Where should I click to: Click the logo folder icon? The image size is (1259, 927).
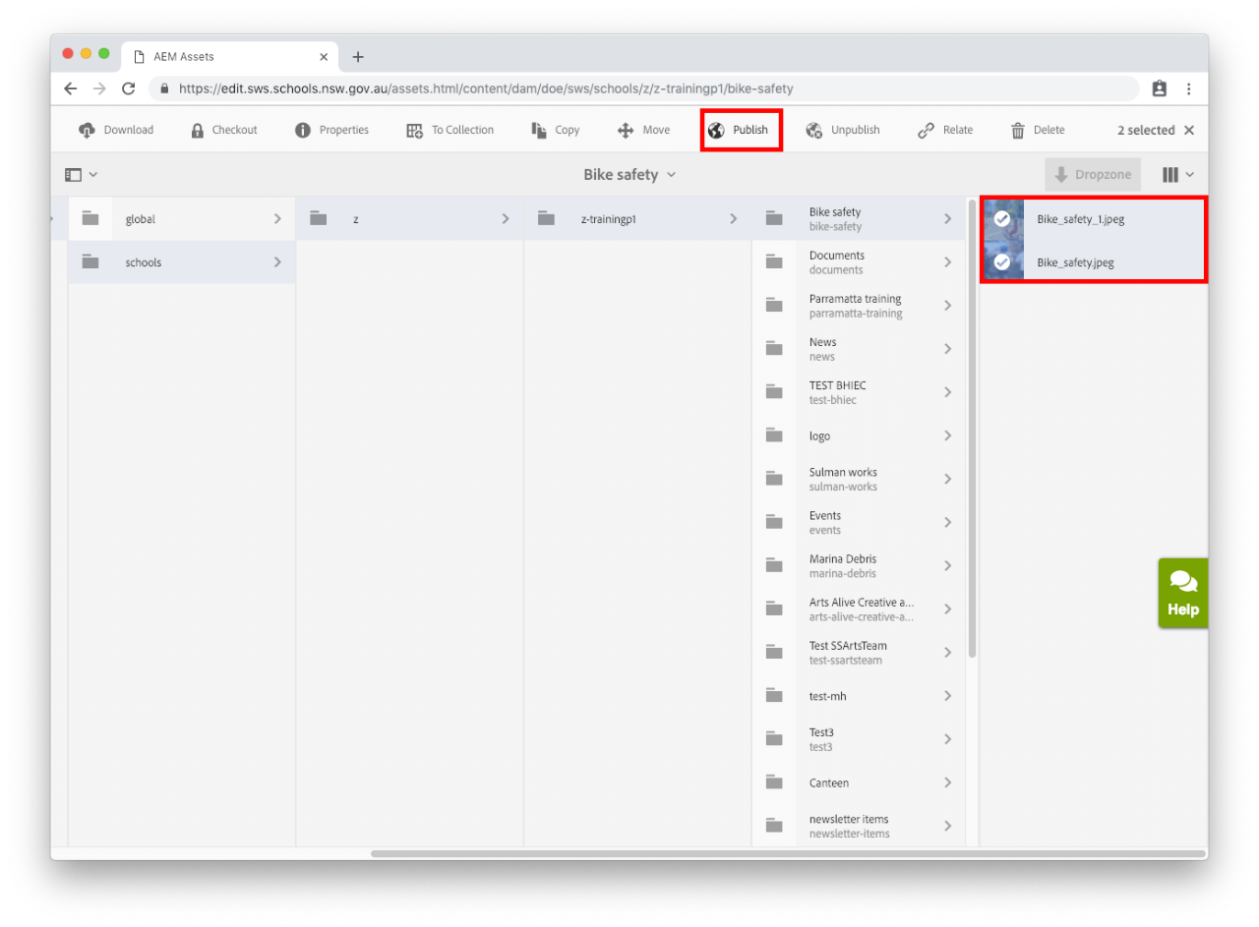point(774,435)
